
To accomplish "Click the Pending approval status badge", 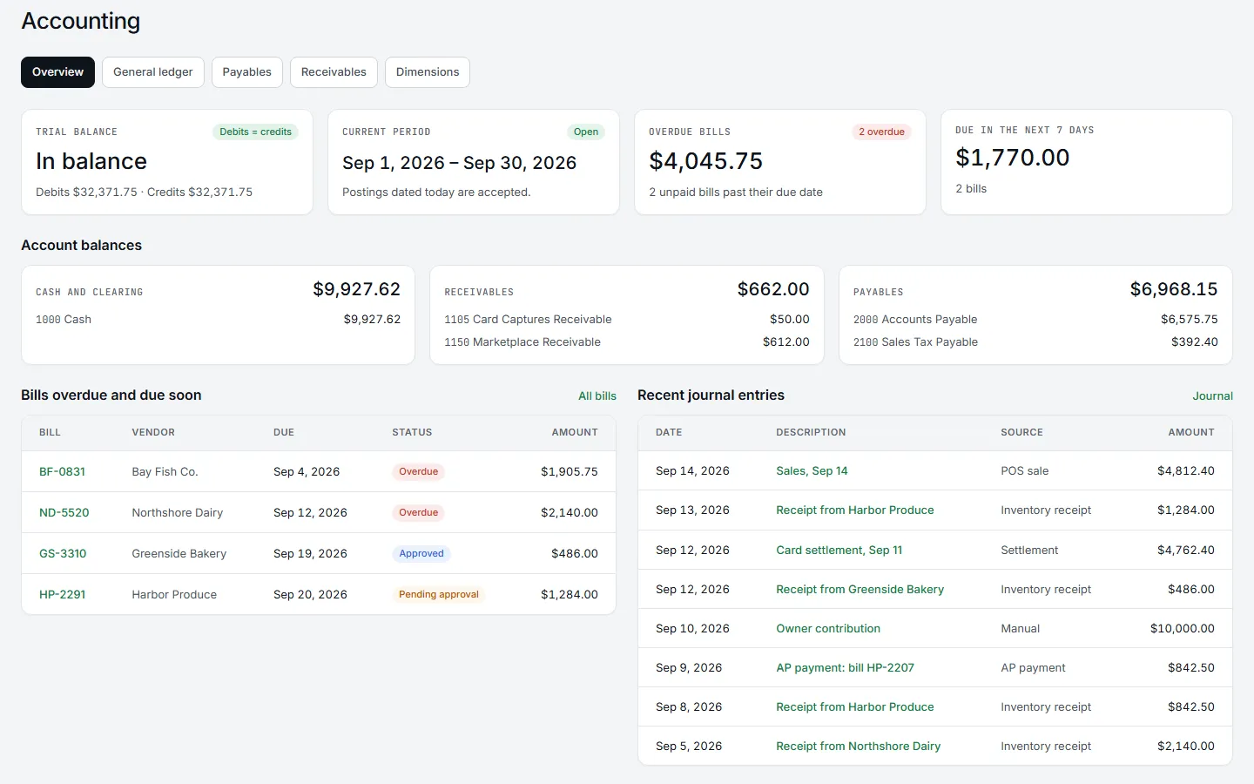I will [x=439, y=594].
